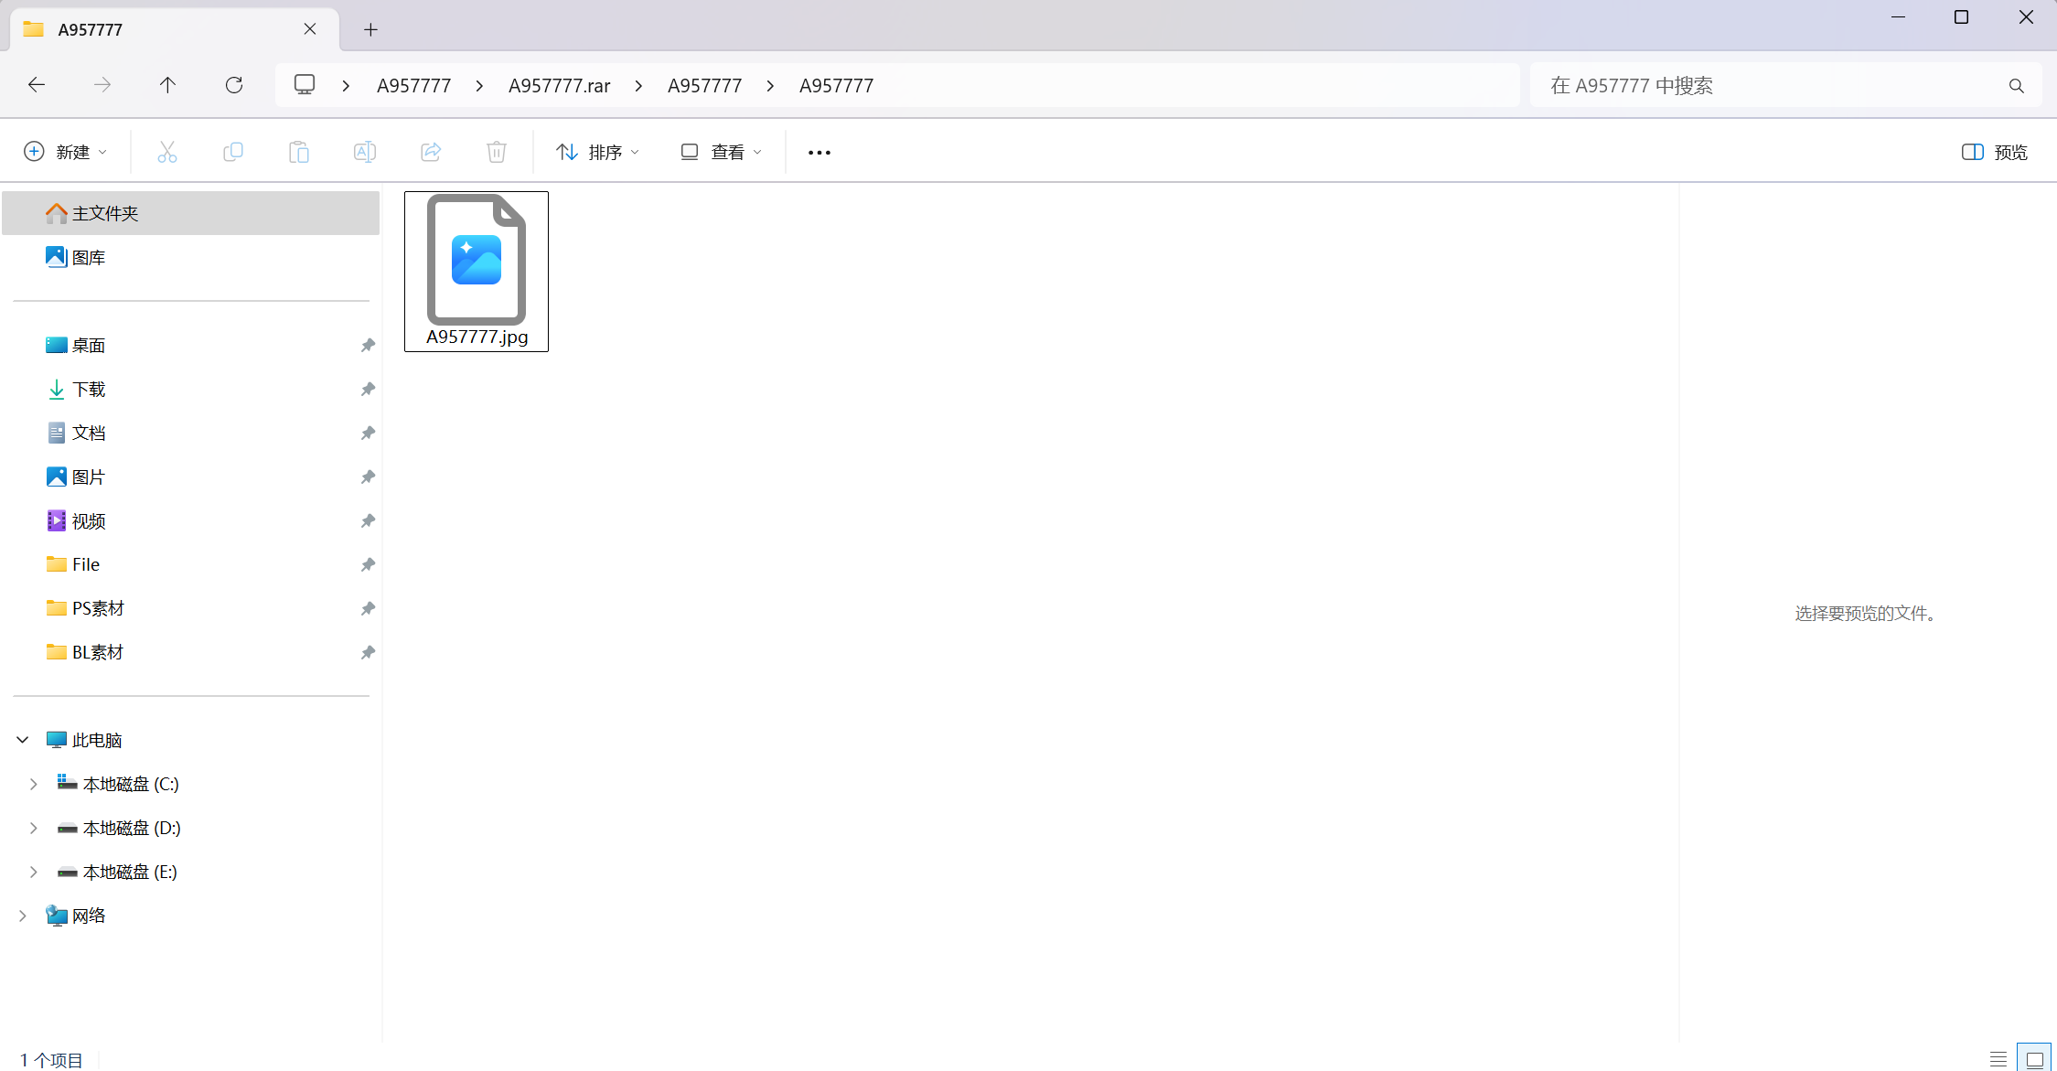This screenshot has height=1071, width=2057.
Task: Refresh the current folder view
Action: coord(234,85)
